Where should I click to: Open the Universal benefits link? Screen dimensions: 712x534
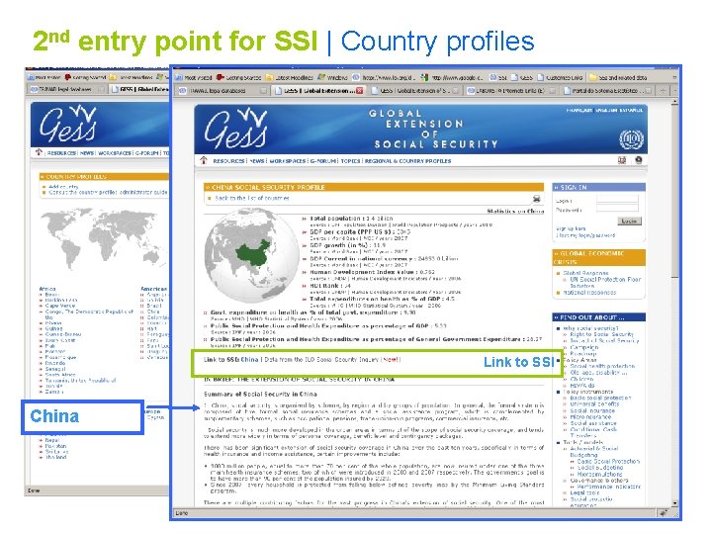[x=594, y=403]
